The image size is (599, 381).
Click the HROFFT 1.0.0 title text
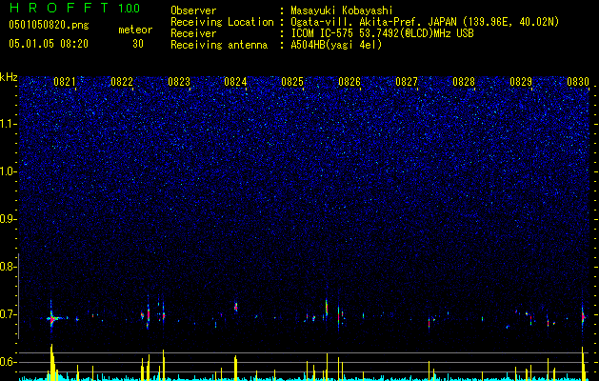tap(75, 8)
